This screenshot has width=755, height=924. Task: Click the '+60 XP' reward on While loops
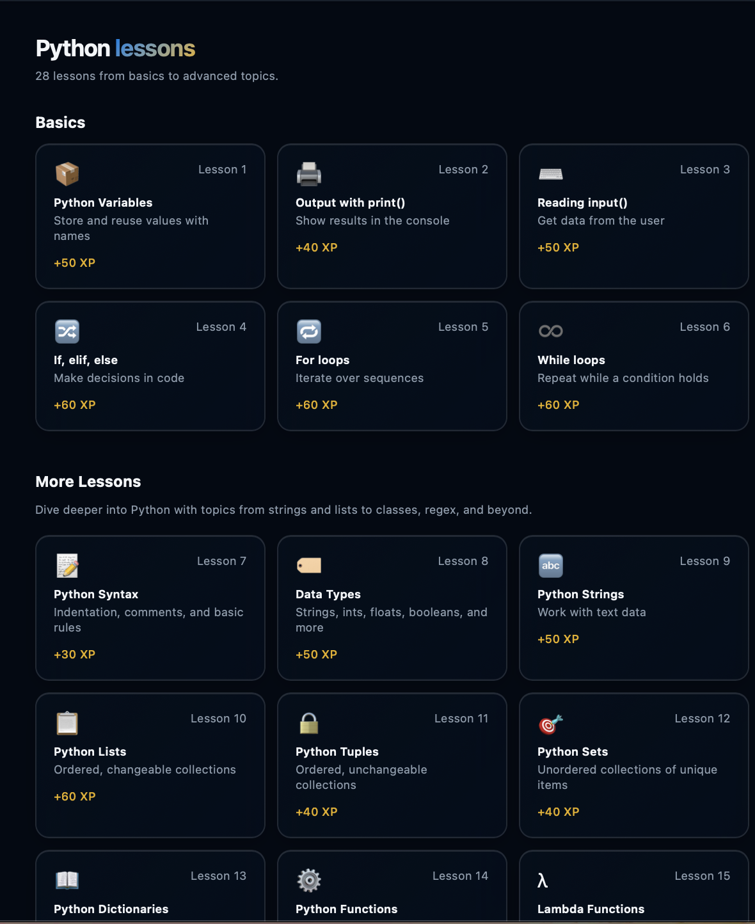[559, 405]
